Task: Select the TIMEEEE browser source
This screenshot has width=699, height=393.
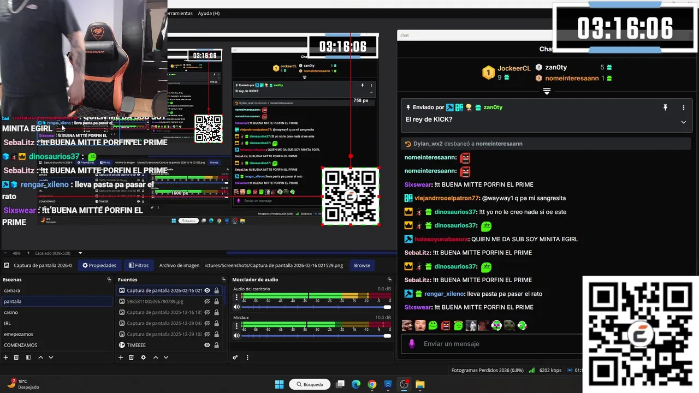Action: [x=169, y=345]
